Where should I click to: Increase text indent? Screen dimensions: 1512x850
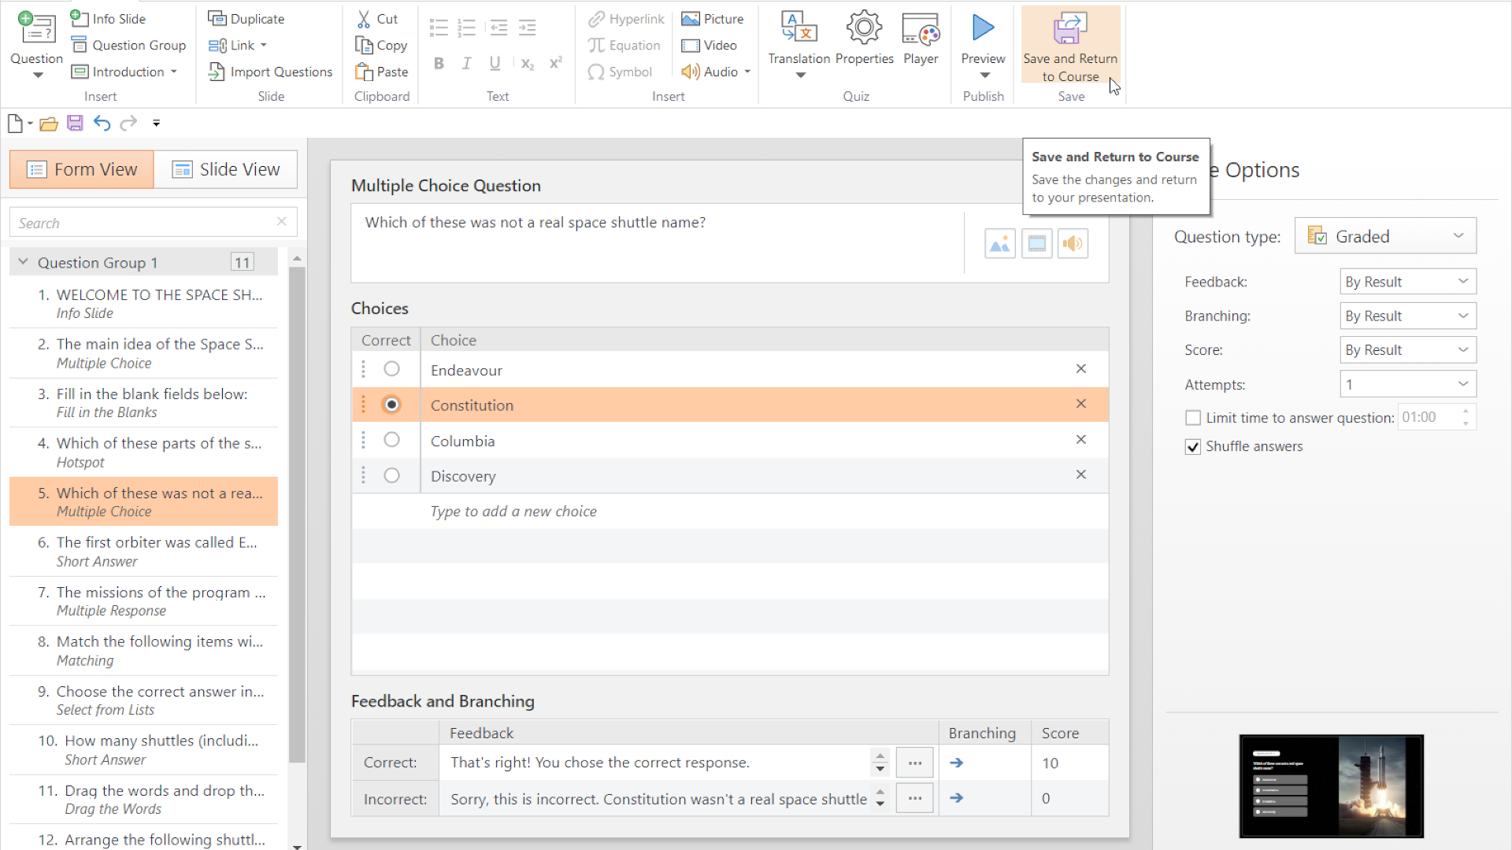[528, 28]
